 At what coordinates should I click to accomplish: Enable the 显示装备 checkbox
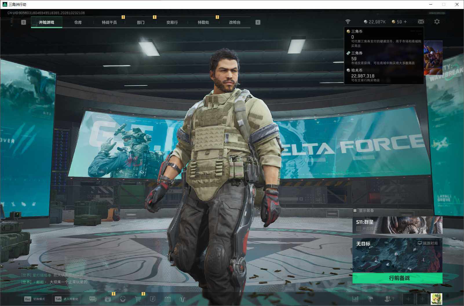(355, 211)
